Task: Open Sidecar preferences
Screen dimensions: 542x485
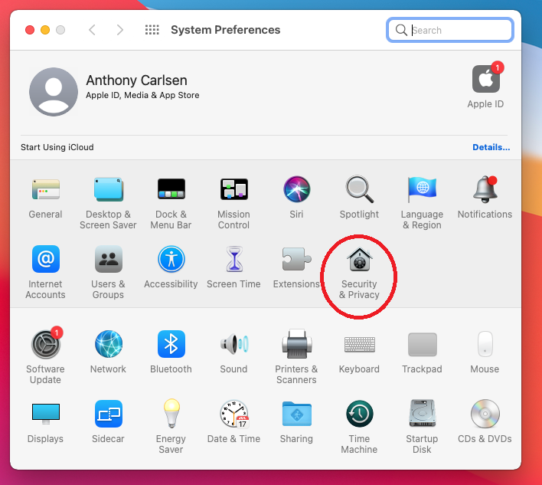Action: point(109,414)
